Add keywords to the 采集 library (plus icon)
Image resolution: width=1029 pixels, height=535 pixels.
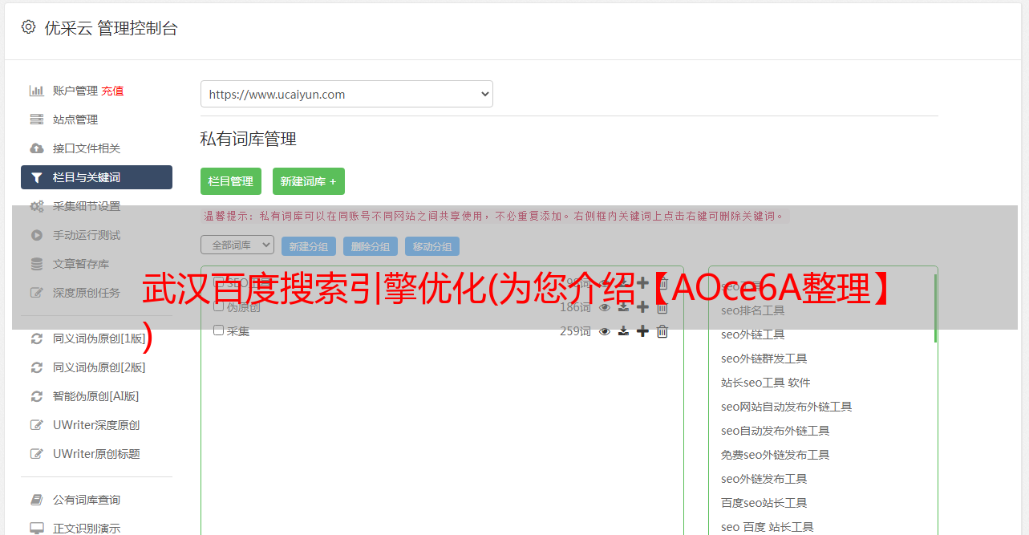pos(642,331)
